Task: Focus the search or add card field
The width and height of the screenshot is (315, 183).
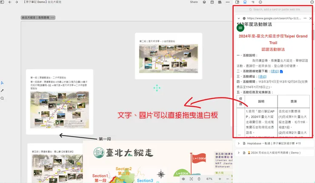Action: point(274,9)
